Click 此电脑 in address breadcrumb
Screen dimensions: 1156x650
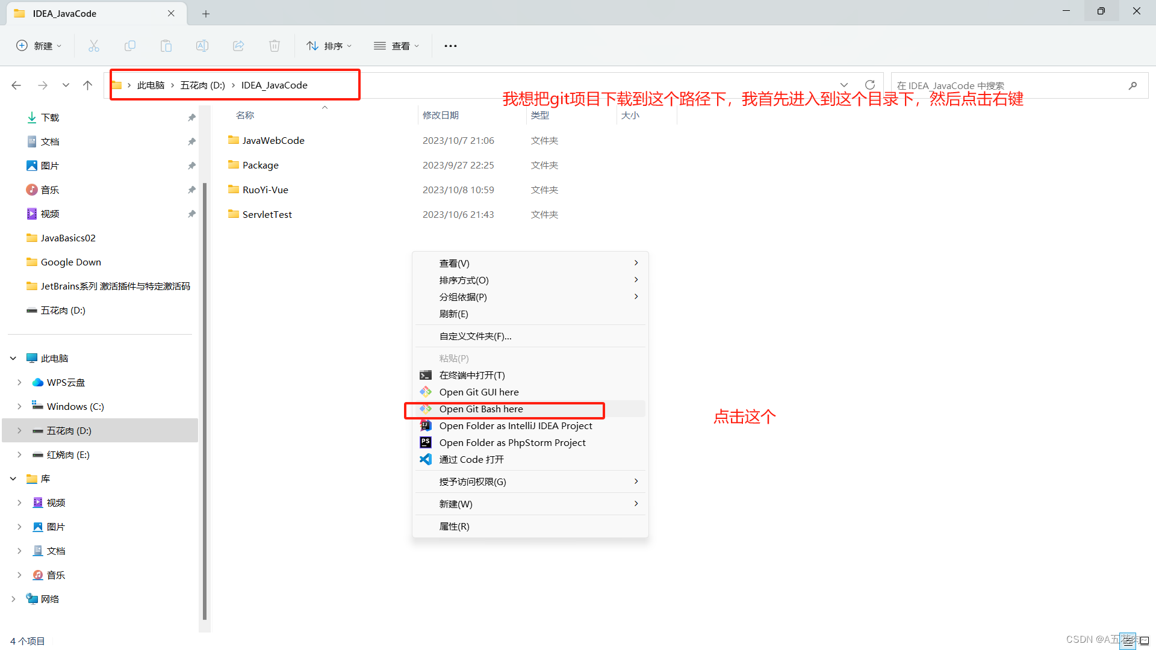point(151,85)
